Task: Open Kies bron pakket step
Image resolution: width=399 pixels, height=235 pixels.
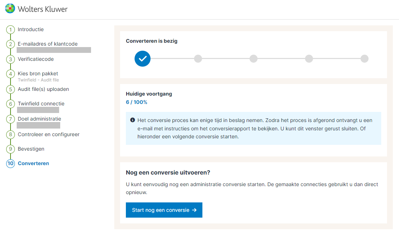Action: [x=38, y=74]
